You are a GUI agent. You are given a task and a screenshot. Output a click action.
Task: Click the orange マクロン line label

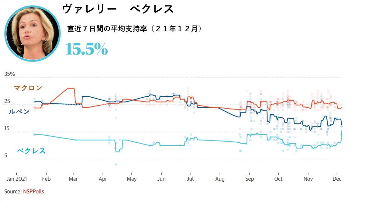[x=28, y=88]
